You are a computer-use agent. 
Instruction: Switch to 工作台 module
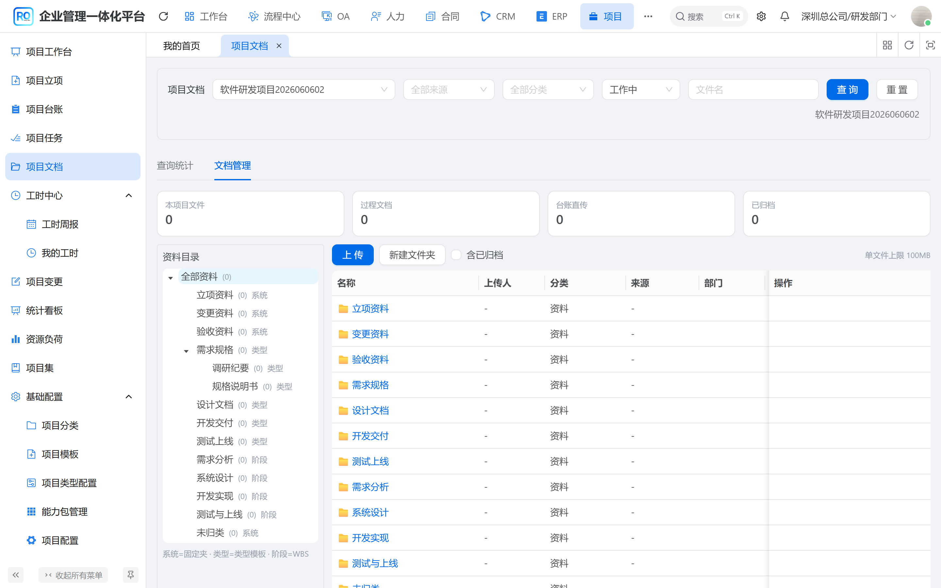click(x=206, y=16)
